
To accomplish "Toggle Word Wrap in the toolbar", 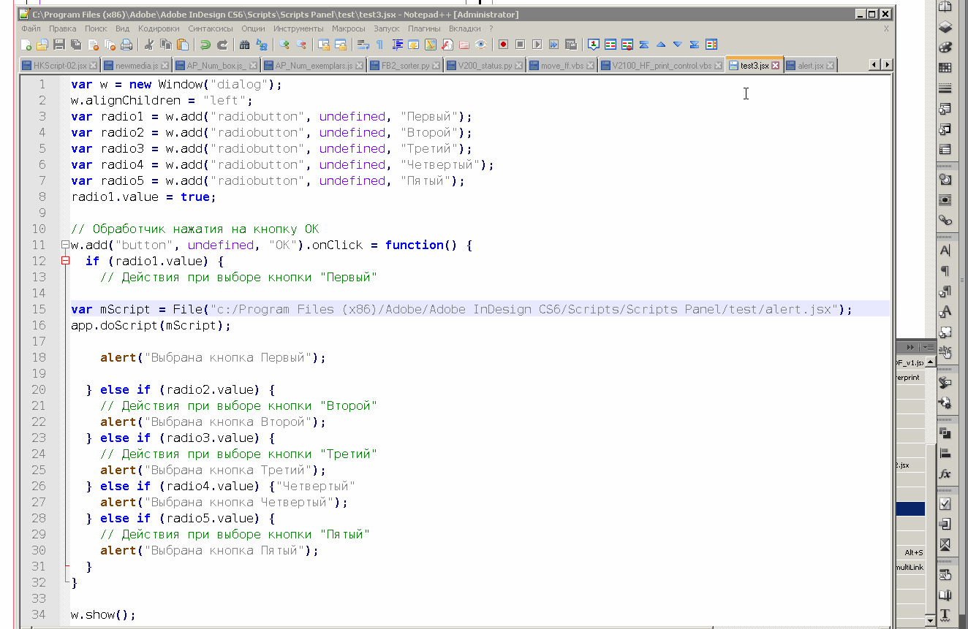I will point(363,45).
